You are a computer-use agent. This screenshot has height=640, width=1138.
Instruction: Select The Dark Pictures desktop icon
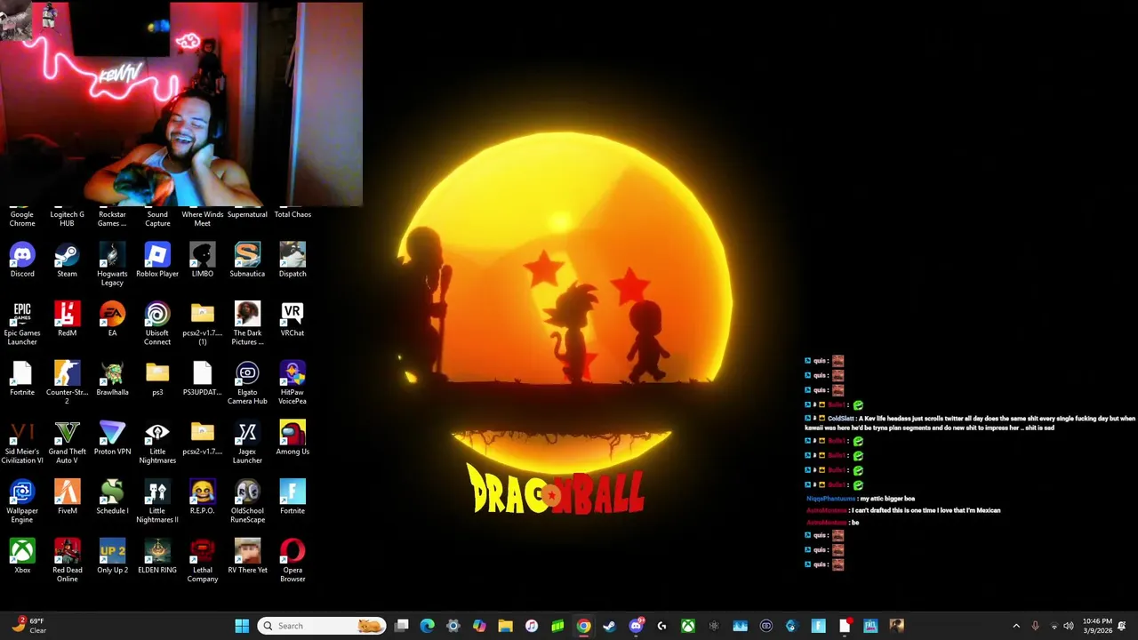247,324
